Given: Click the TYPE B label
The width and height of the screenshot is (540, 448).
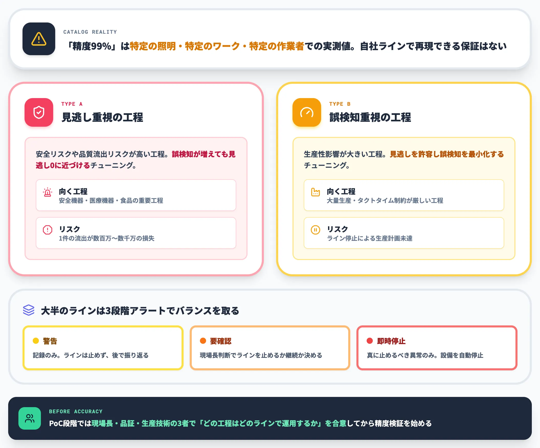Looking at the screenshot, I should pos(340,104).
